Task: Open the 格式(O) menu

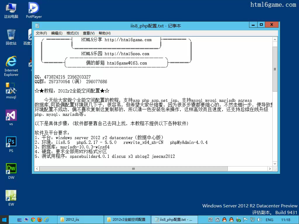Action: [x=73, y=33]
